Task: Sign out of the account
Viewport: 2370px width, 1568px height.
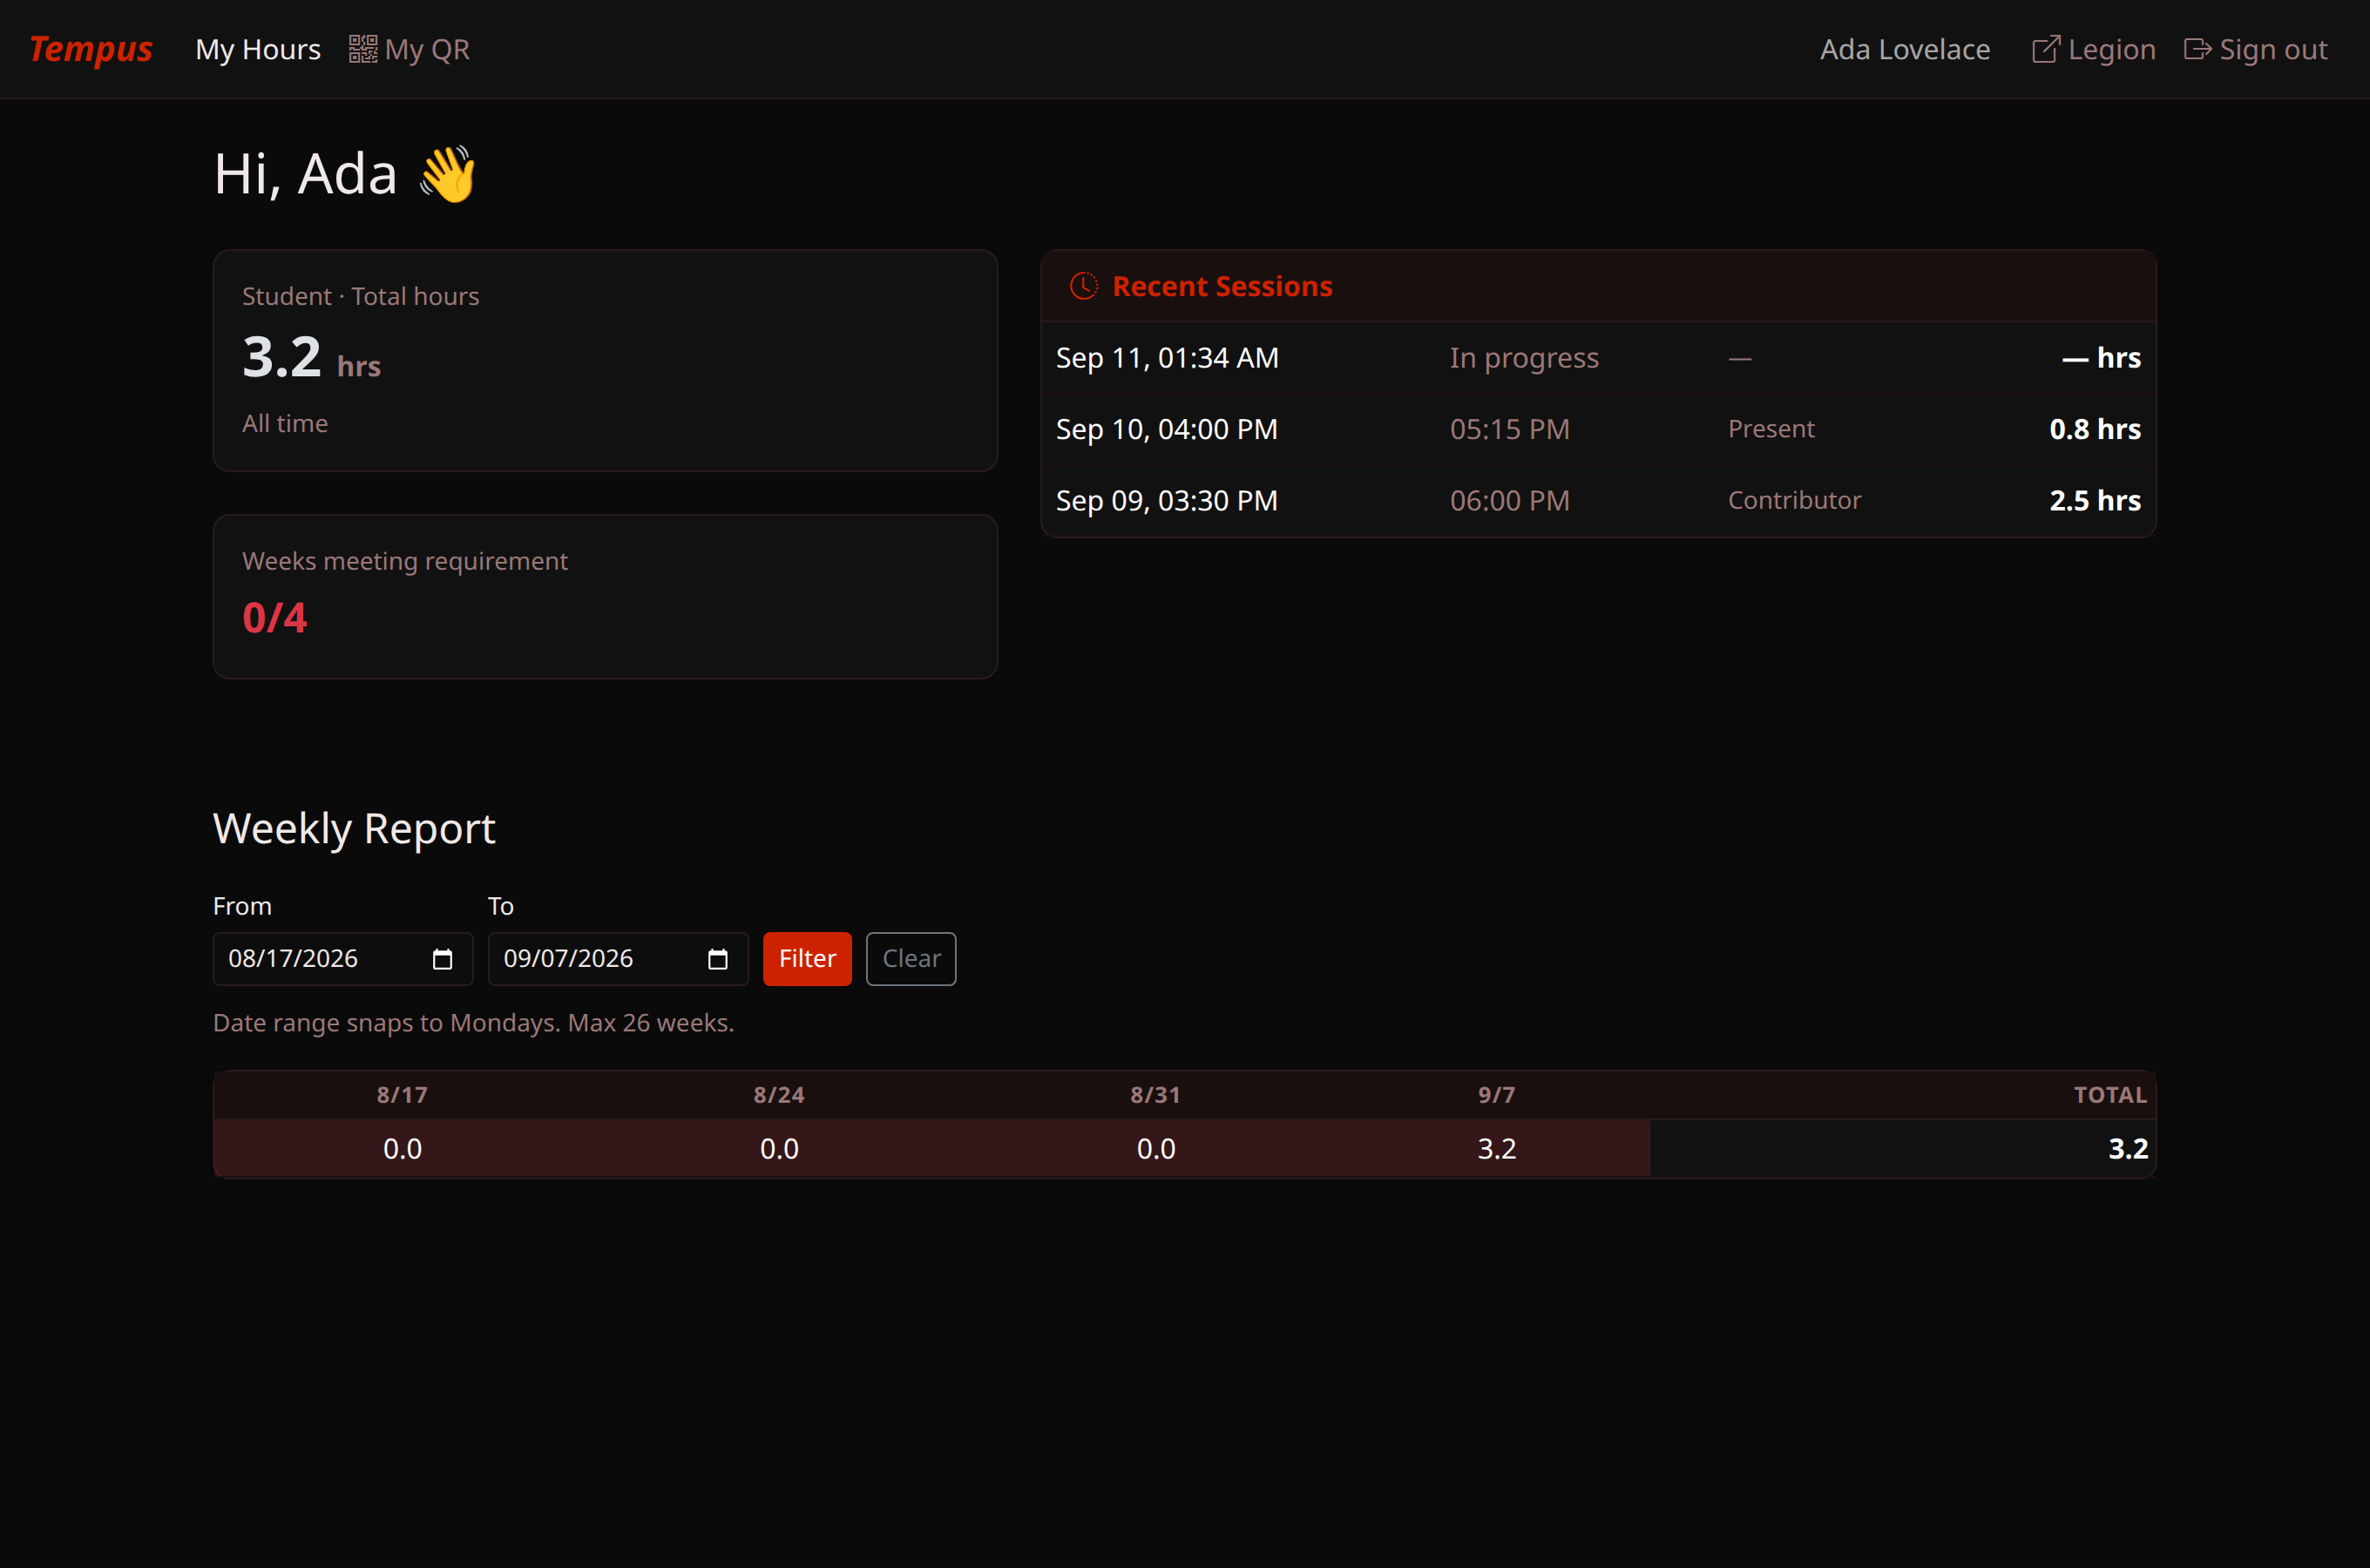Action: point(2255,49)
